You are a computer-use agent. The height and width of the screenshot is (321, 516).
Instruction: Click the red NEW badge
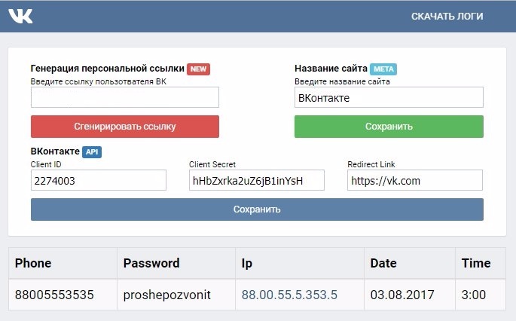coord(198,69)
